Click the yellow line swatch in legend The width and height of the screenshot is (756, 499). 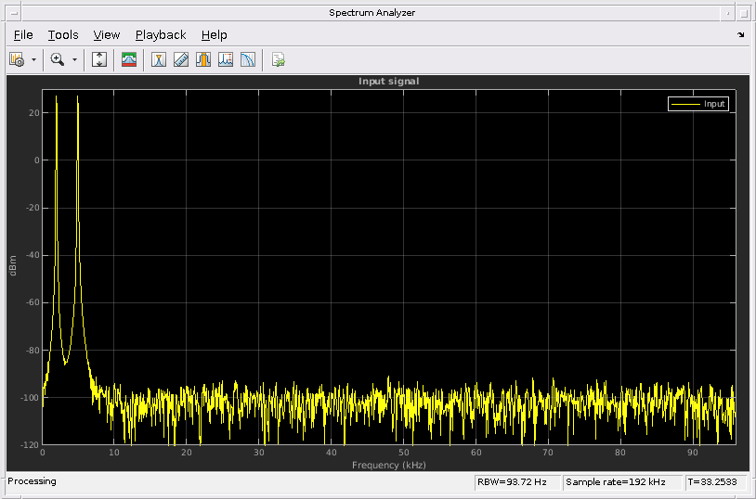click(684, 104)
